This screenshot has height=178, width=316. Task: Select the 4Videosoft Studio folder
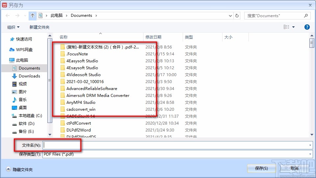pos(83,75)
